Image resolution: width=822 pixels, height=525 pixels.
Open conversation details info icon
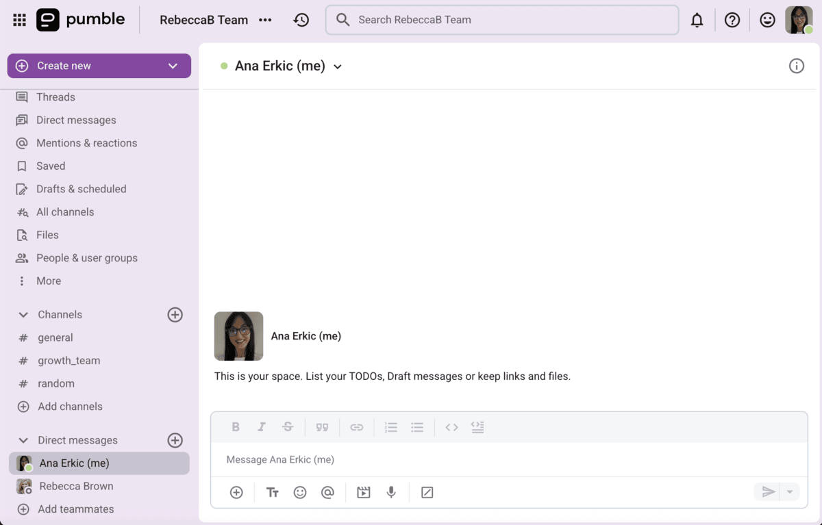pos(796,66)
